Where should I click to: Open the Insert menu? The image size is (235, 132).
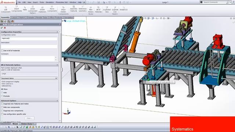(35, 2)
